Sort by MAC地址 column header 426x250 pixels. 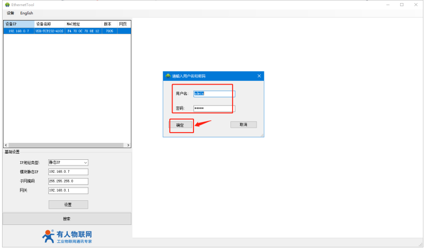(x=84, y=24)
